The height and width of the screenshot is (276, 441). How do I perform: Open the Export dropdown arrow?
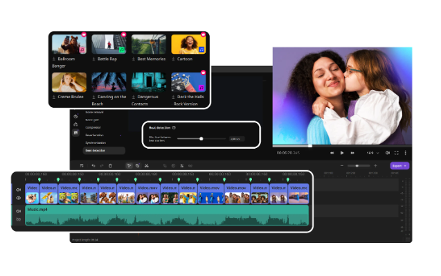pos(405,166)
